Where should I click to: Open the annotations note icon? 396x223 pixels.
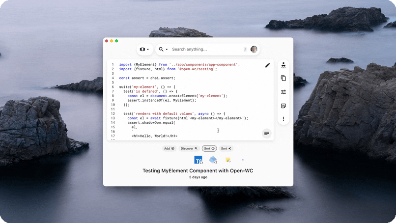pyautogui.click(x=283, y=106)
